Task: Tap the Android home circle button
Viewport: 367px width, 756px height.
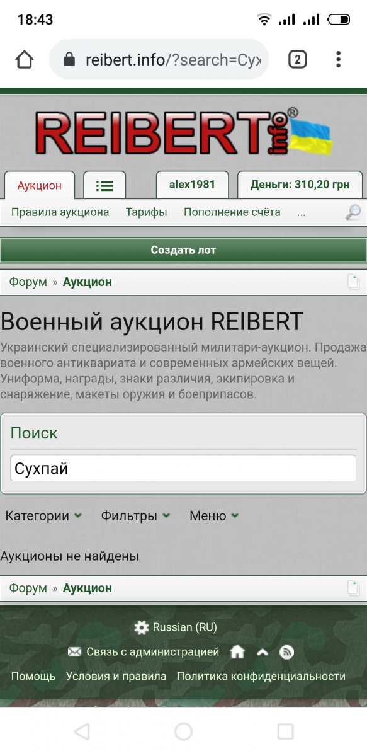Action: [183, 731]
